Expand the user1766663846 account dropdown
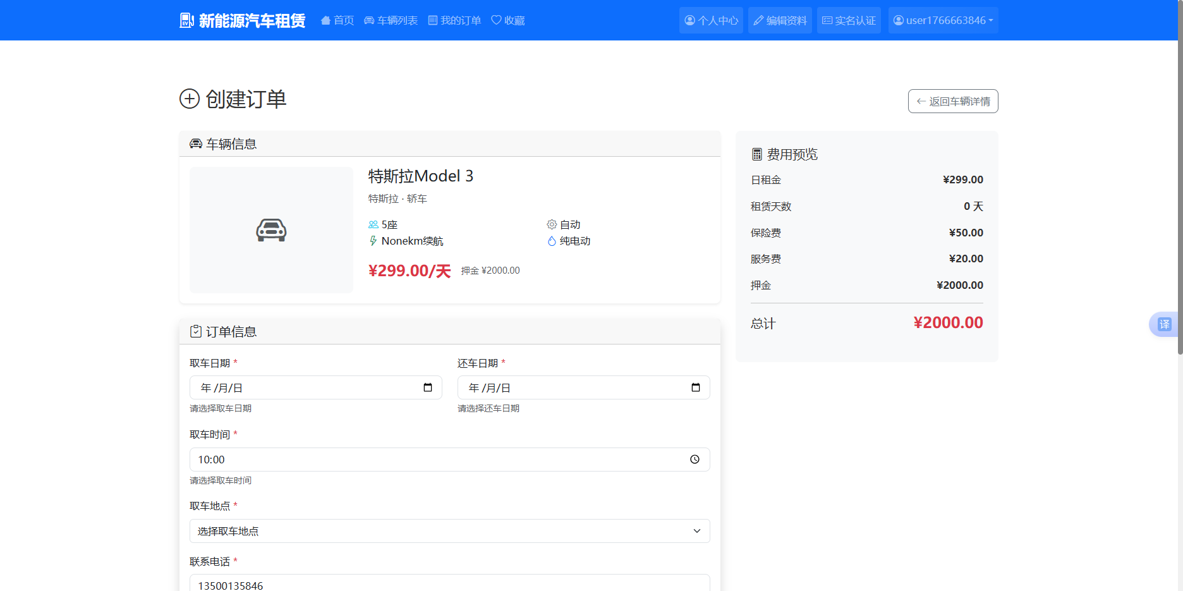This screenshot has height=591, width=1183. point(943,20)
